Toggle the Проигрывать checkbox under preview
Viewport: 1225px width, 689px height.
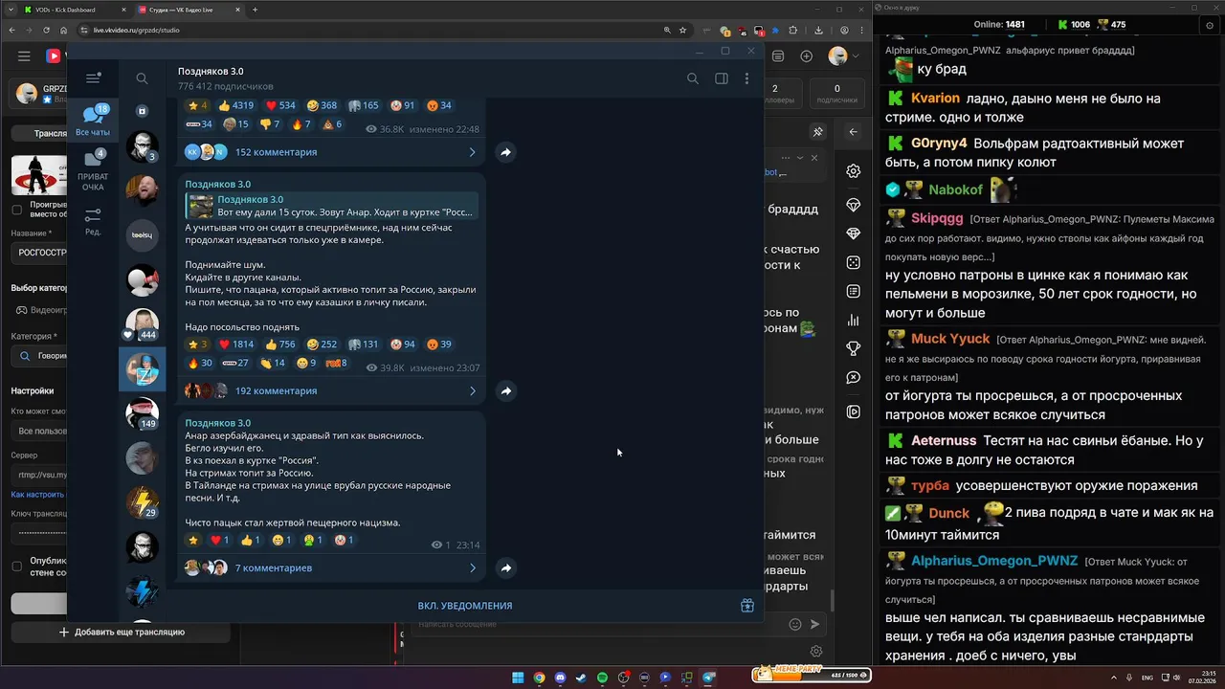click(x=16, y=210)
